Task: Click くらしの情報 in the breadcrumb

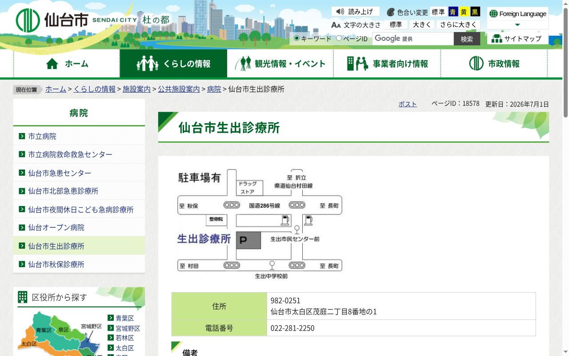Action: (x=94, y=89)
